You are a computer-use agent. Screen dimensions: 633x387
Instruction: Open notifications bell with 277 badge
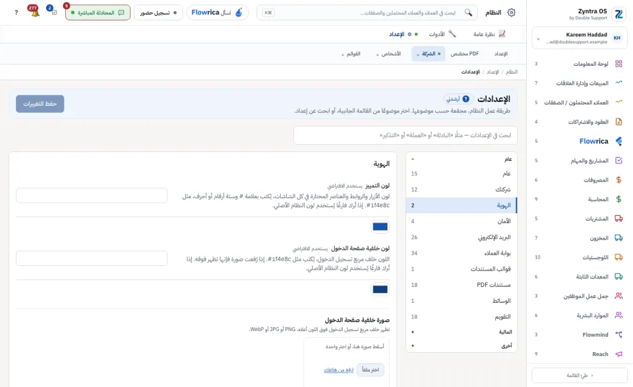coord(34,11)
